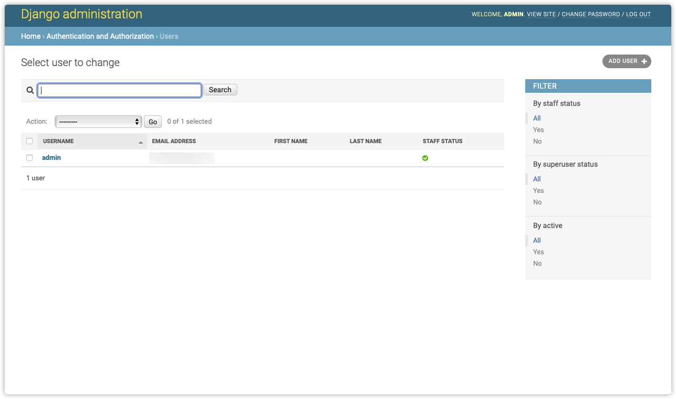Sort by First Name column header

click(x=291, y=142)
